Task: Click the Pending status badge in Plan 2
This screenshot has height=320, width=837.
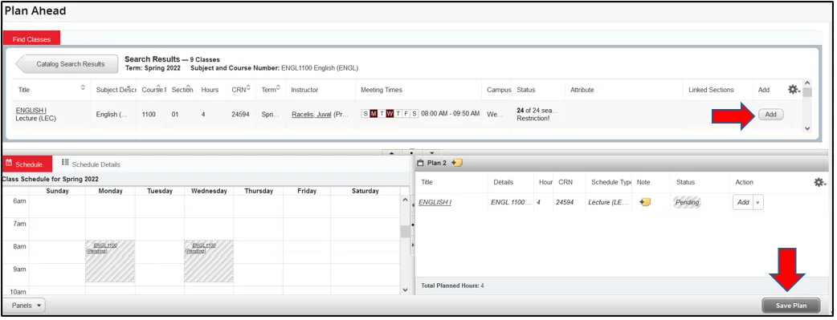Action: (687, 202)
